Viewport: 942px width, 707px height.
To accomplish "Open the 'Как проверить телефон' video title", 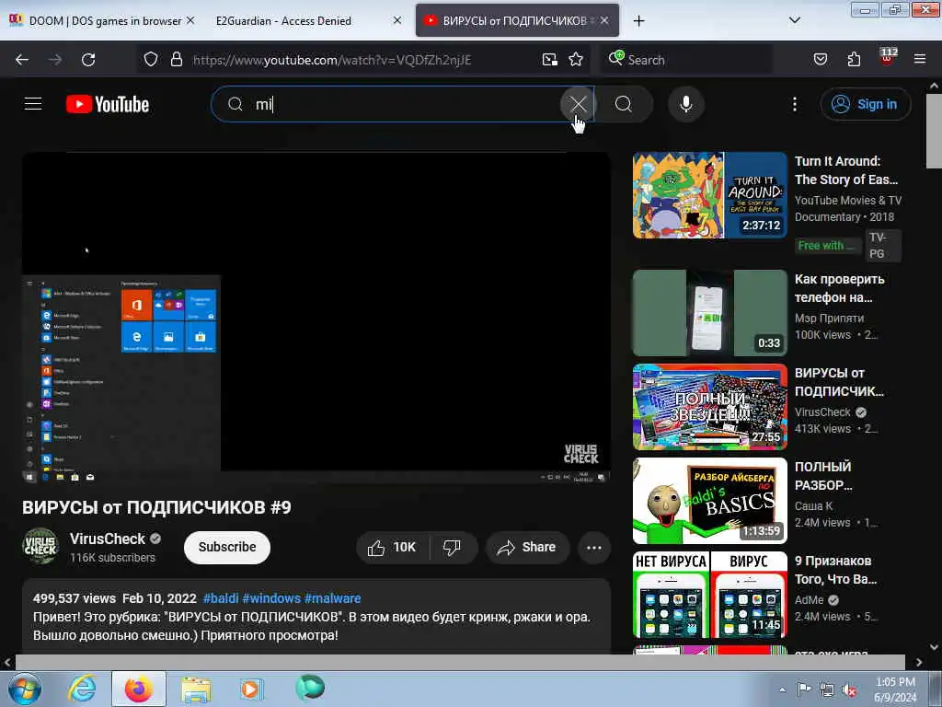I will pyautogui.click(x=839, y=288).
